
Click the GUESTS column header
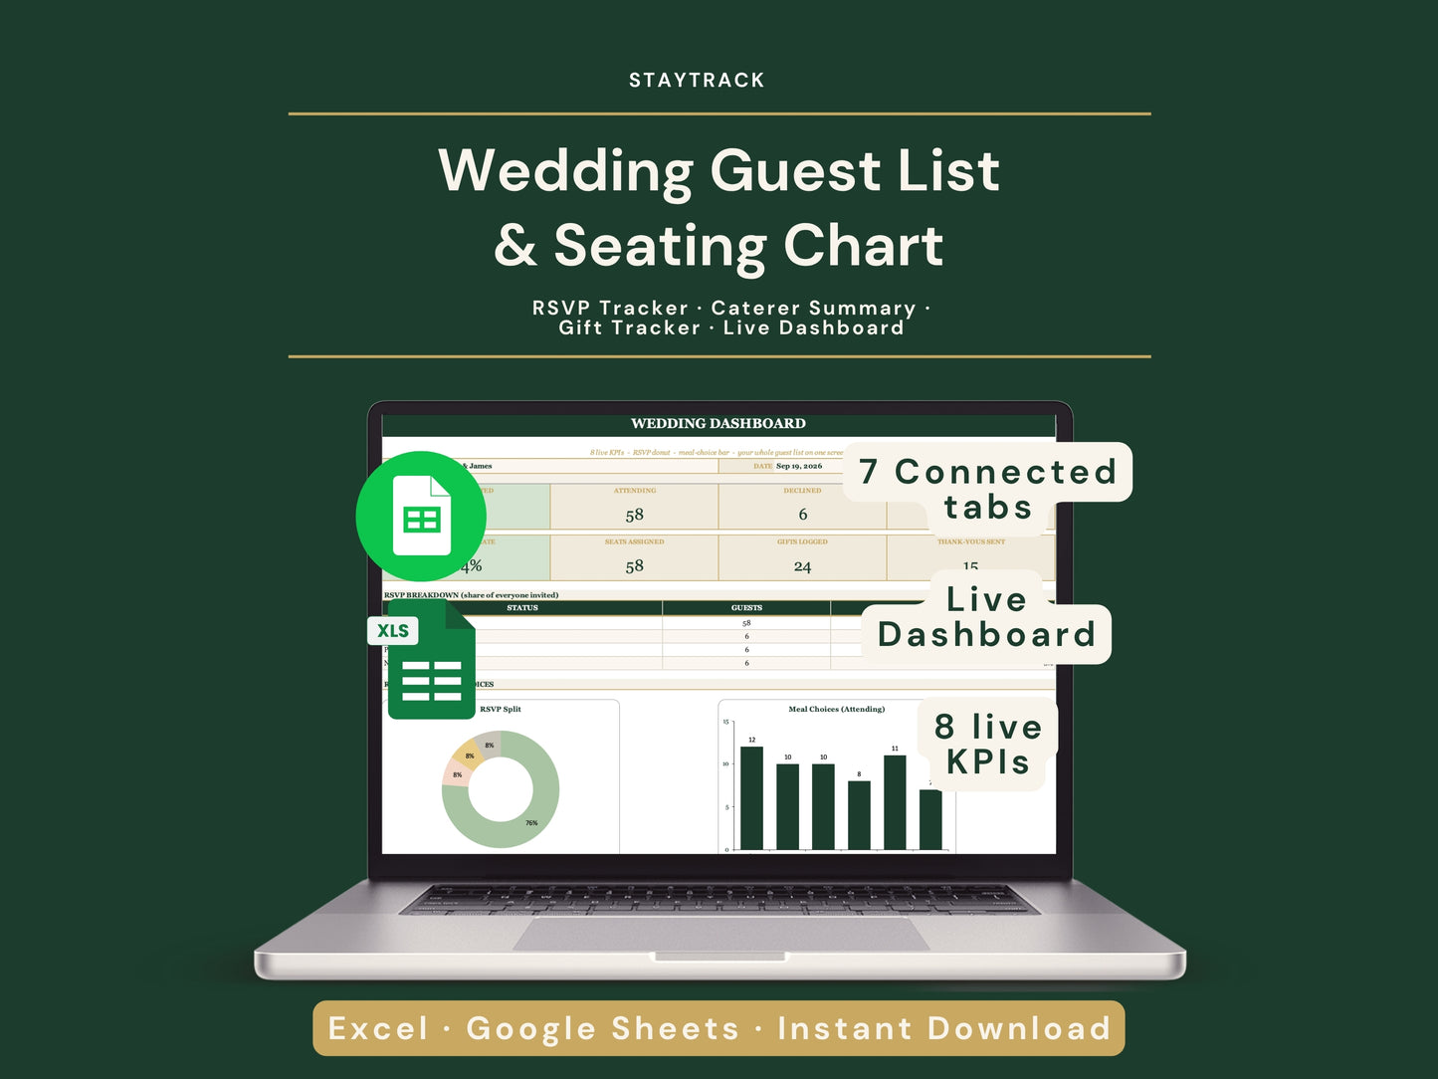746,607
